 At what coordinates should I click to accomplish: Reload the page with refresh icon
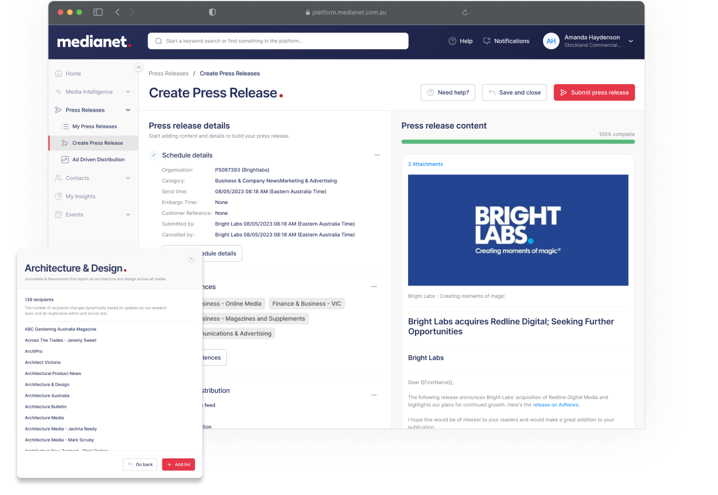pos(465,12)
